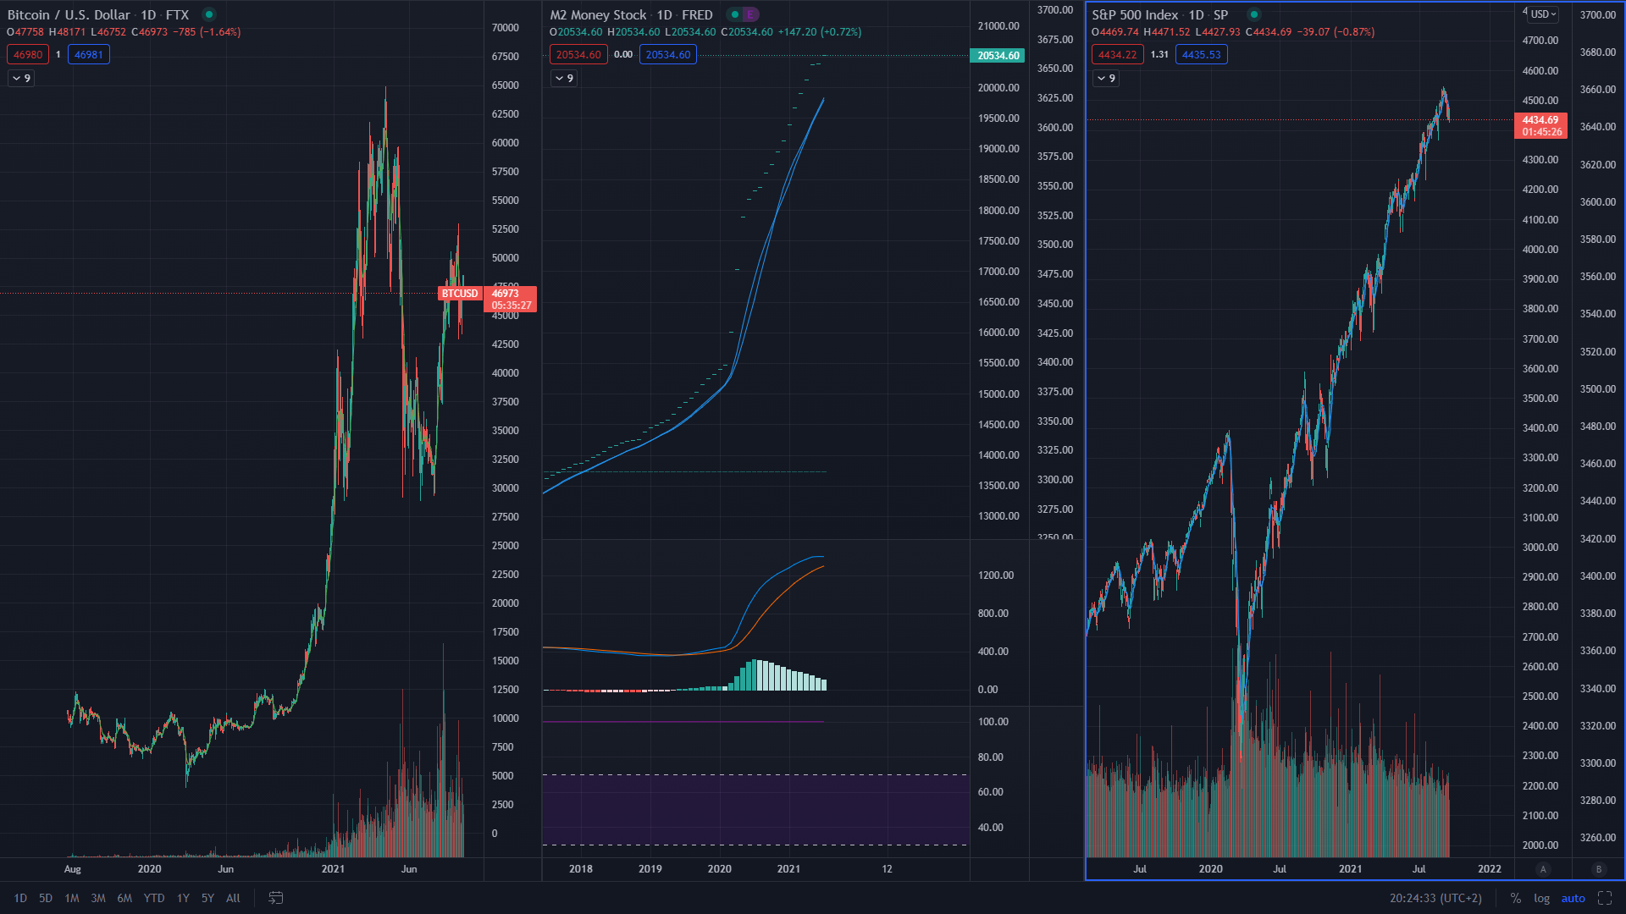Click the S&P 500 market status dot
The height and width of the screenshot is (914, 1626).
[x=1254, y=14]
